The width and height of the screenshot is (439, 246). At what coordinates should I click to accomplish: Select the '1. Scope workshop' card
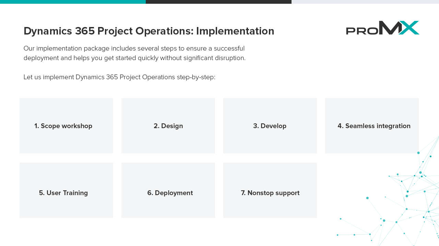66,126
